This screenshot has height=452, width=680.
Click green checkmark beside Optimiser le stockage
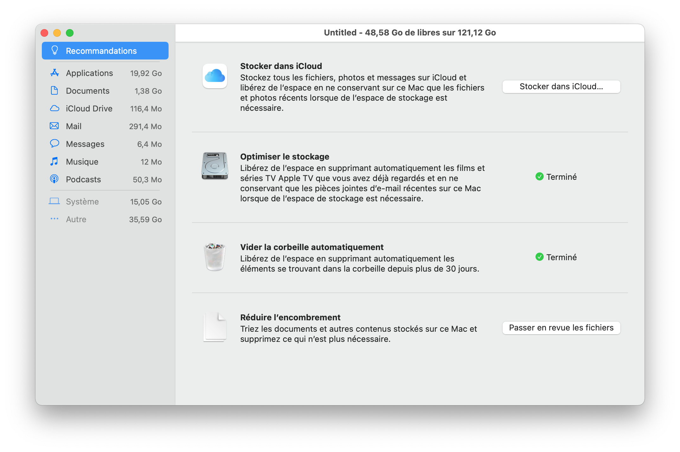[539, 177]
